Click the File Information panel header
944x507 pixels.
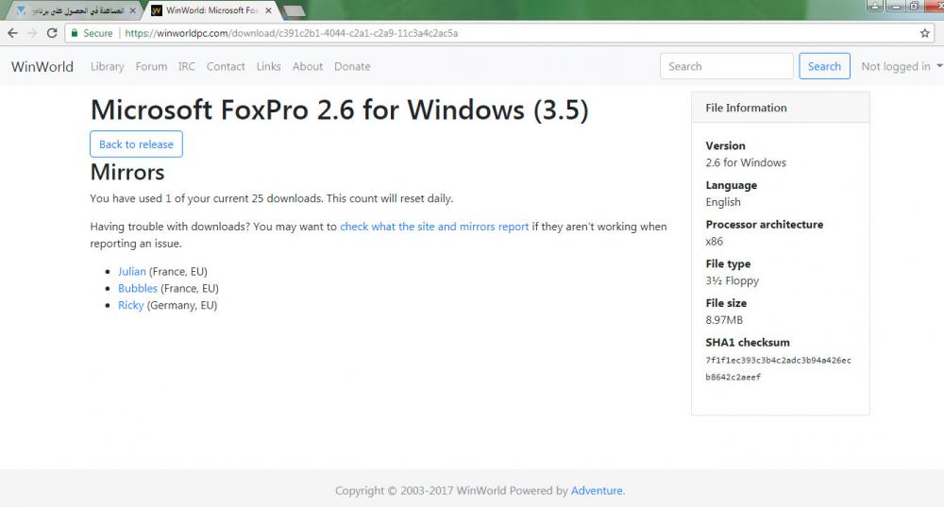pyautogui.click(x=781, y=108)
